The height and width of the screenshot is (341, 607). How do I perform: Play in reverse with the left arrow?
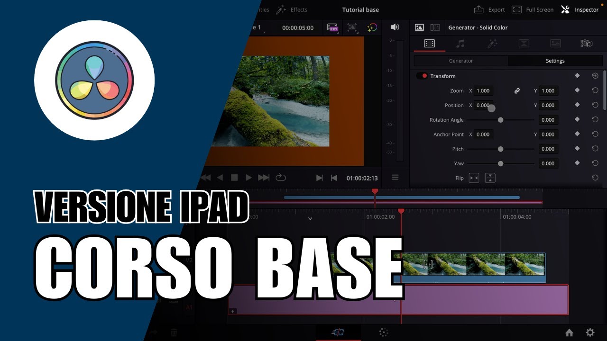coord(220,178)
